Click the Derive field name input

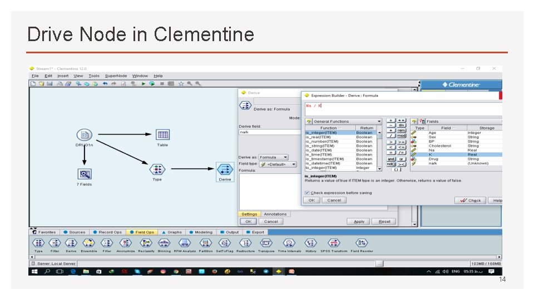pyautogui.click(x=270, y=132)
